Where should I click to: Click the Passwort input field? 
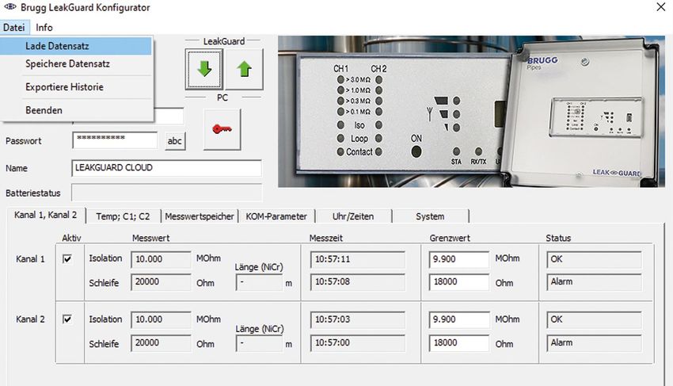click(115, 140)
